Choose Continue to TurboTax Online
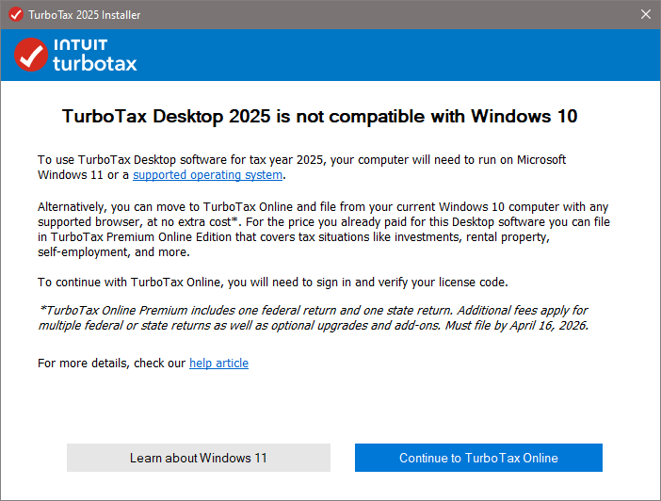 pos(478,458)
